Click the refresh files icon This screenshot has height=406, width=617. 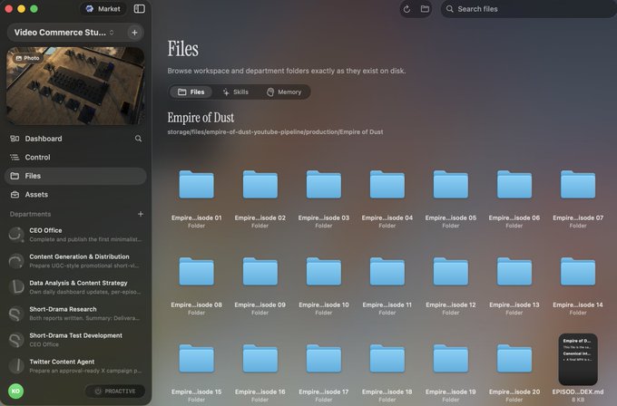(406, 9)
